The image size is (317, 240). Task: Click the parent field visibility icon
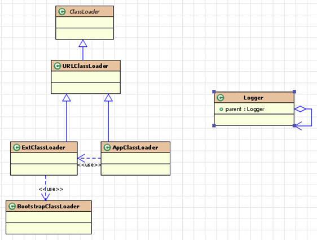click(x=221, y=110)
